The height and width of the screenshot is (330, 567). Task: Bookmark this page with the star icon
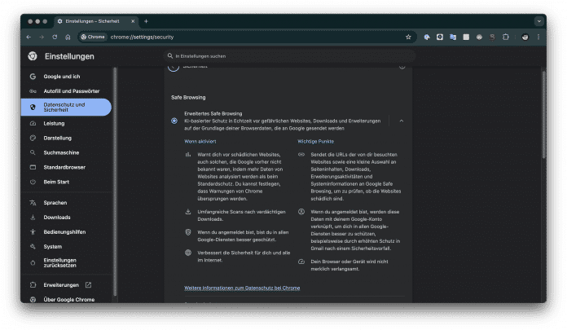[x=408, y=37]
